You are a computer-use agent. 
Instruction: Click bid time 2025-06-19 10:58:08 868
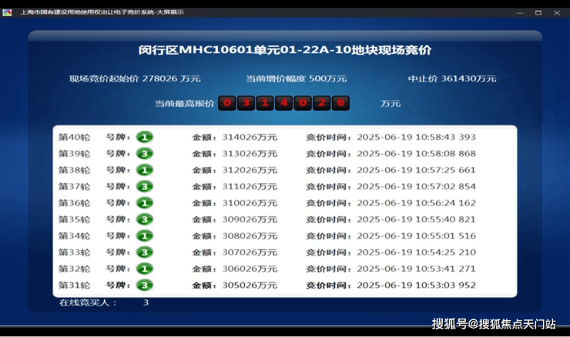point(416,154)
